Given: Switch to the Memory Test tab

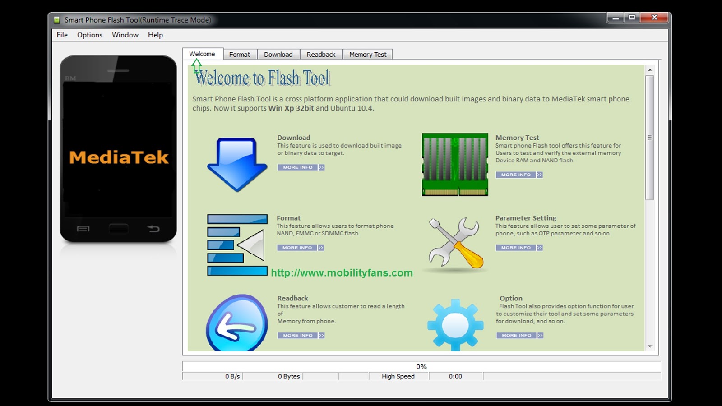Looking at the screenshot, I should (368, 54).
